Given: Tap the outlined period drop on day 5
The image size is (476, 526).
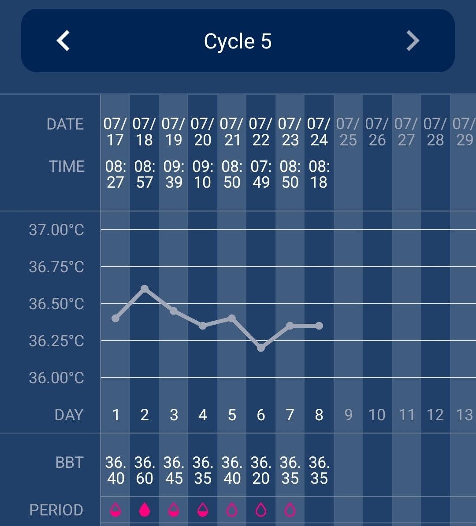Looking at the screenshot, I should (x=232, y=510).
